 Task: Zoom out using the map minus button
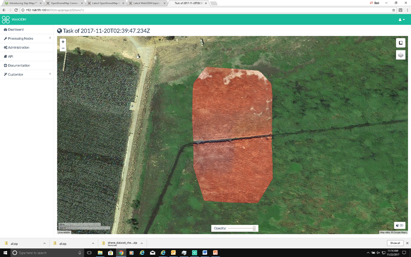point(63,48)
